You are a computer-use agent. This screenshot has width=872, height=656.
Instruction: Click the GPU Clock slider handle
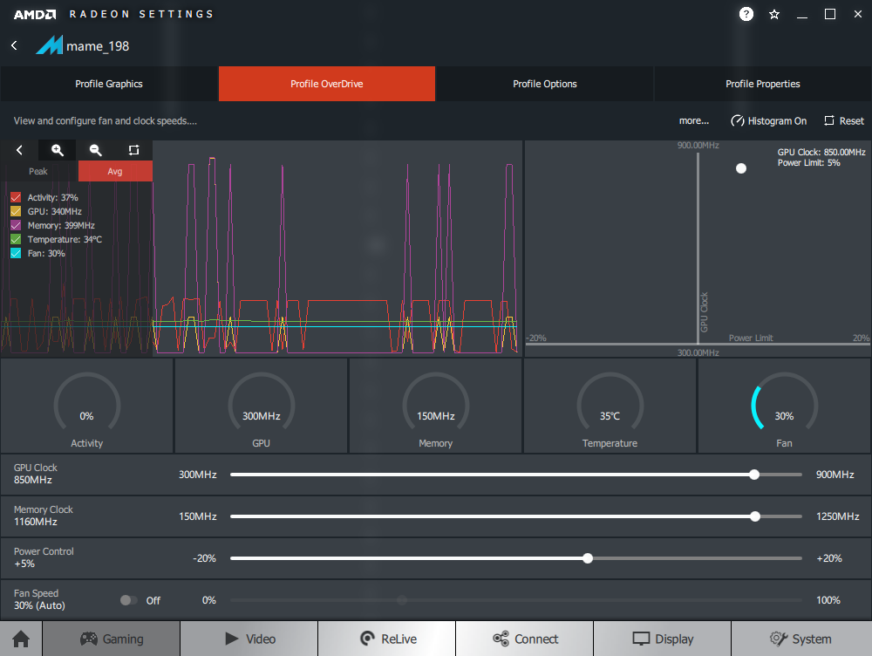754,475
